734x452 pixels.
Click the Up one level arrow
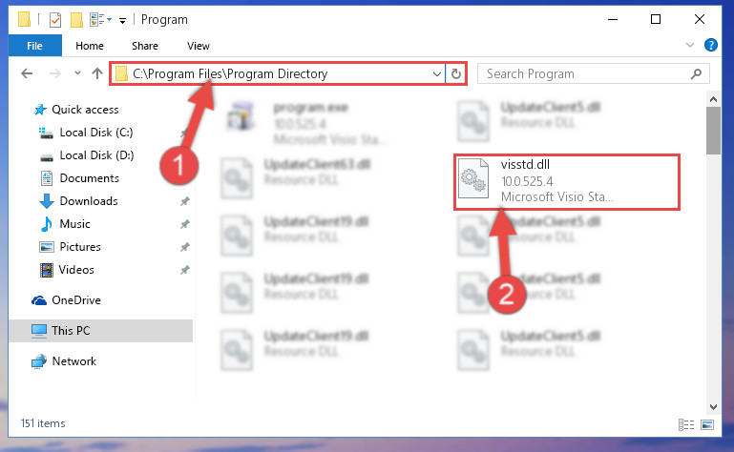point(97,73)
